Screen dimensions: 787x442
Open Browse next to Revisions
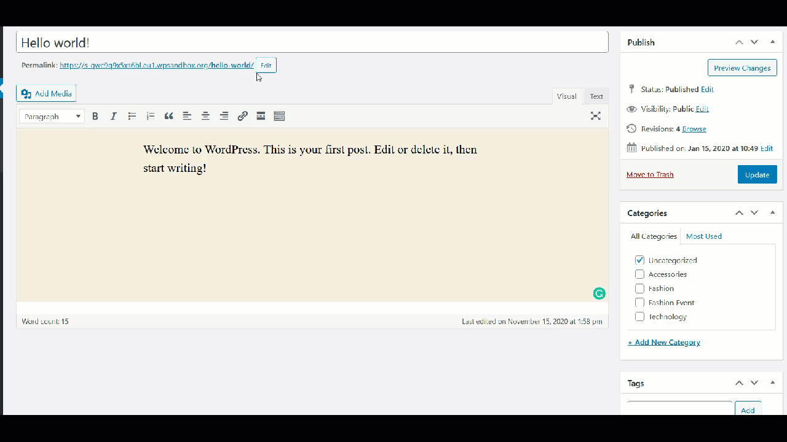[x=694, y=129]
